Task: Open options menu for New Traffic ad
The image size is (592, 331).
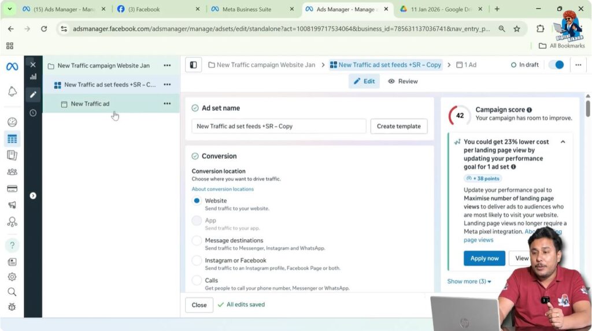Action: (x=167, y=104)
